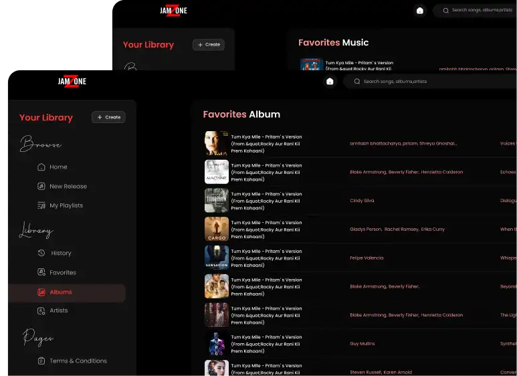Click the front window search songs field
Screen dimensions: 517x376
429,82
